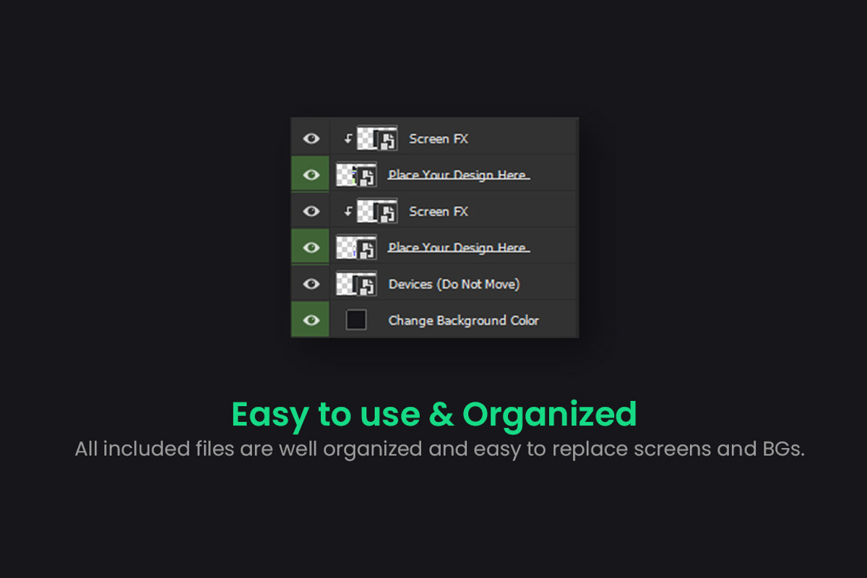This screenshot has width=867, height=578.
Task: Select the lower Screen FX layer name
Action: click(x=438, y=211)
